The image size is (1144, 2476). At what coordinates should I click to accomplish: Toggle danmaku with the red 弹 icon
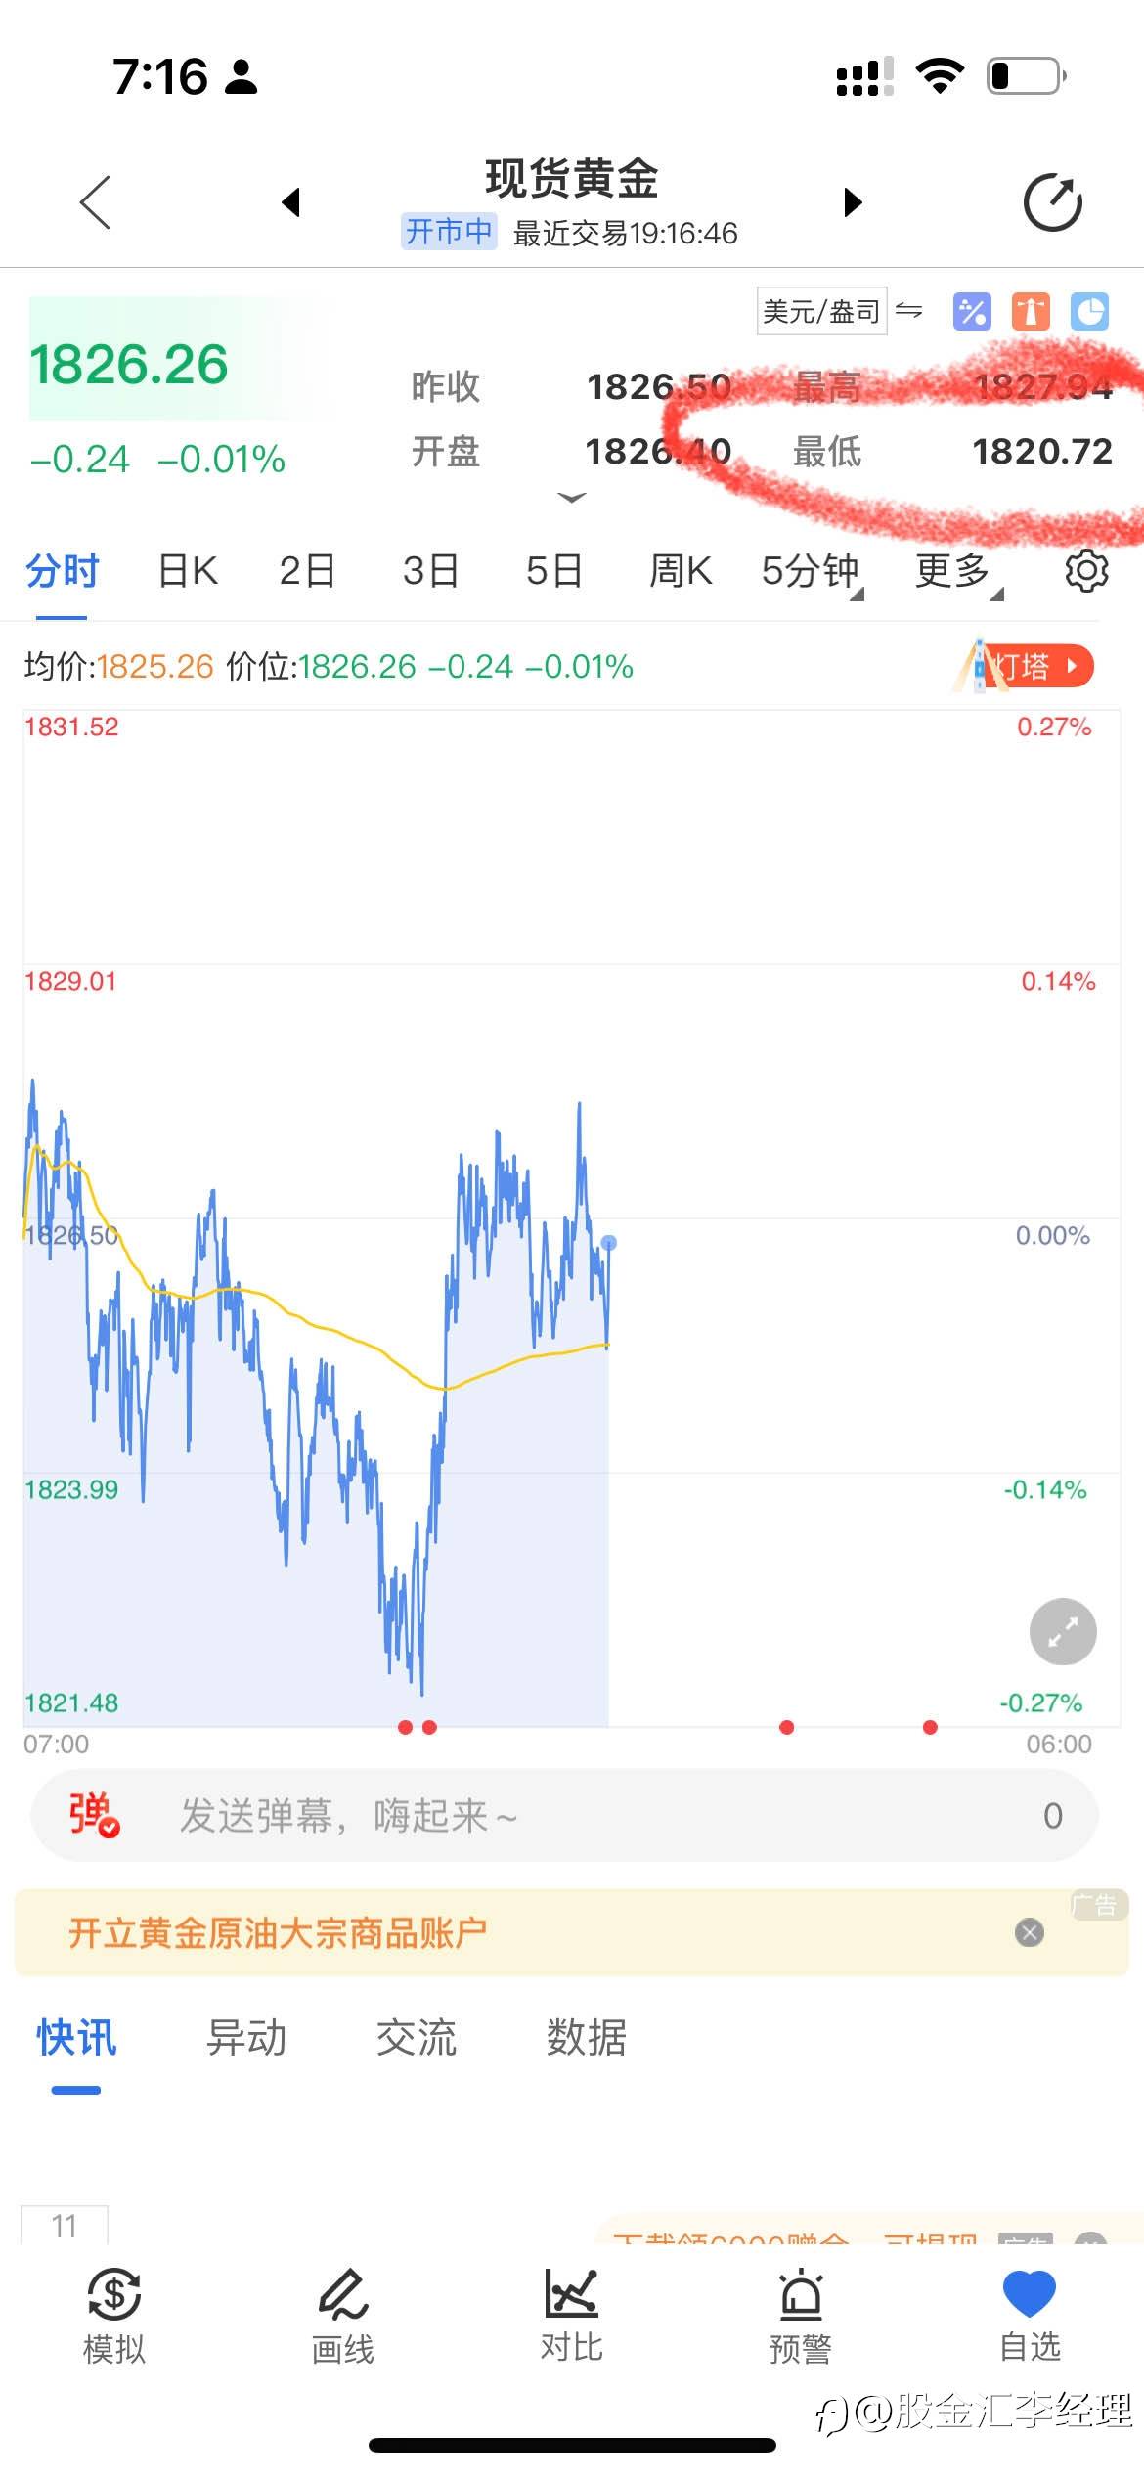coord(94,1815)
